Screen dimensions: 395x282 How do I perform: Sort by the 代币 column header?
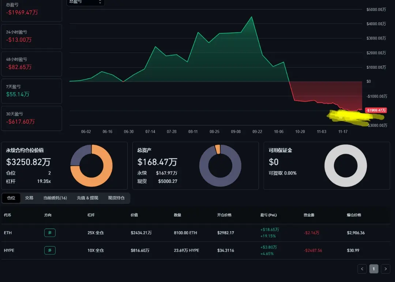tap(8, 215)
